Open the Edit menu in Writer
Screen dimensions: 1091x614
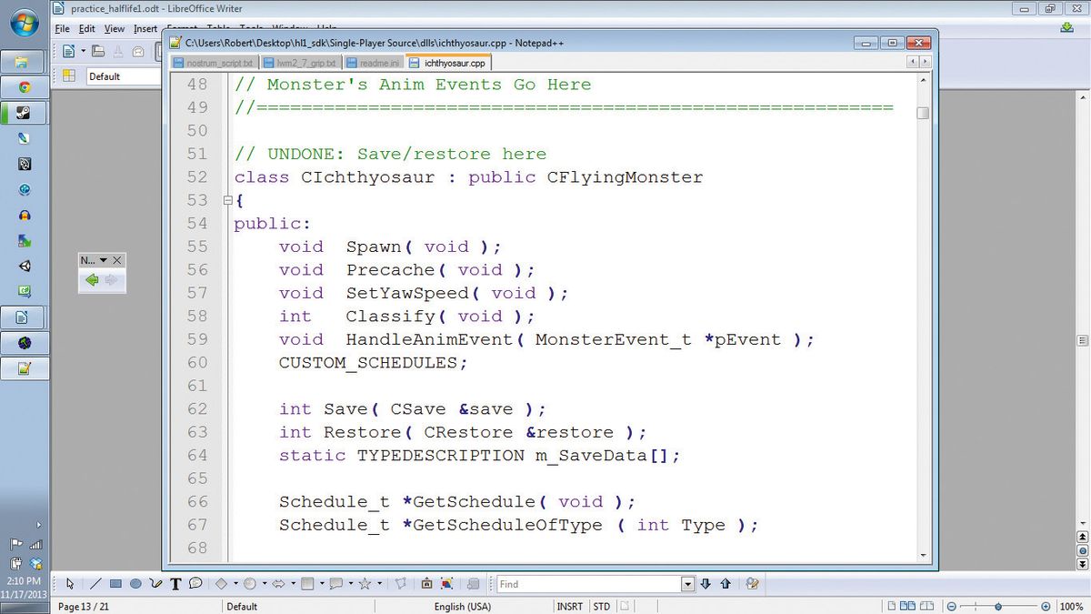click(86, 28)
